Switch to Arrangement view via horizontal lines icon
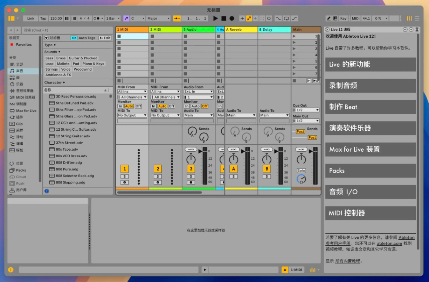 click(x=417, y=19)
